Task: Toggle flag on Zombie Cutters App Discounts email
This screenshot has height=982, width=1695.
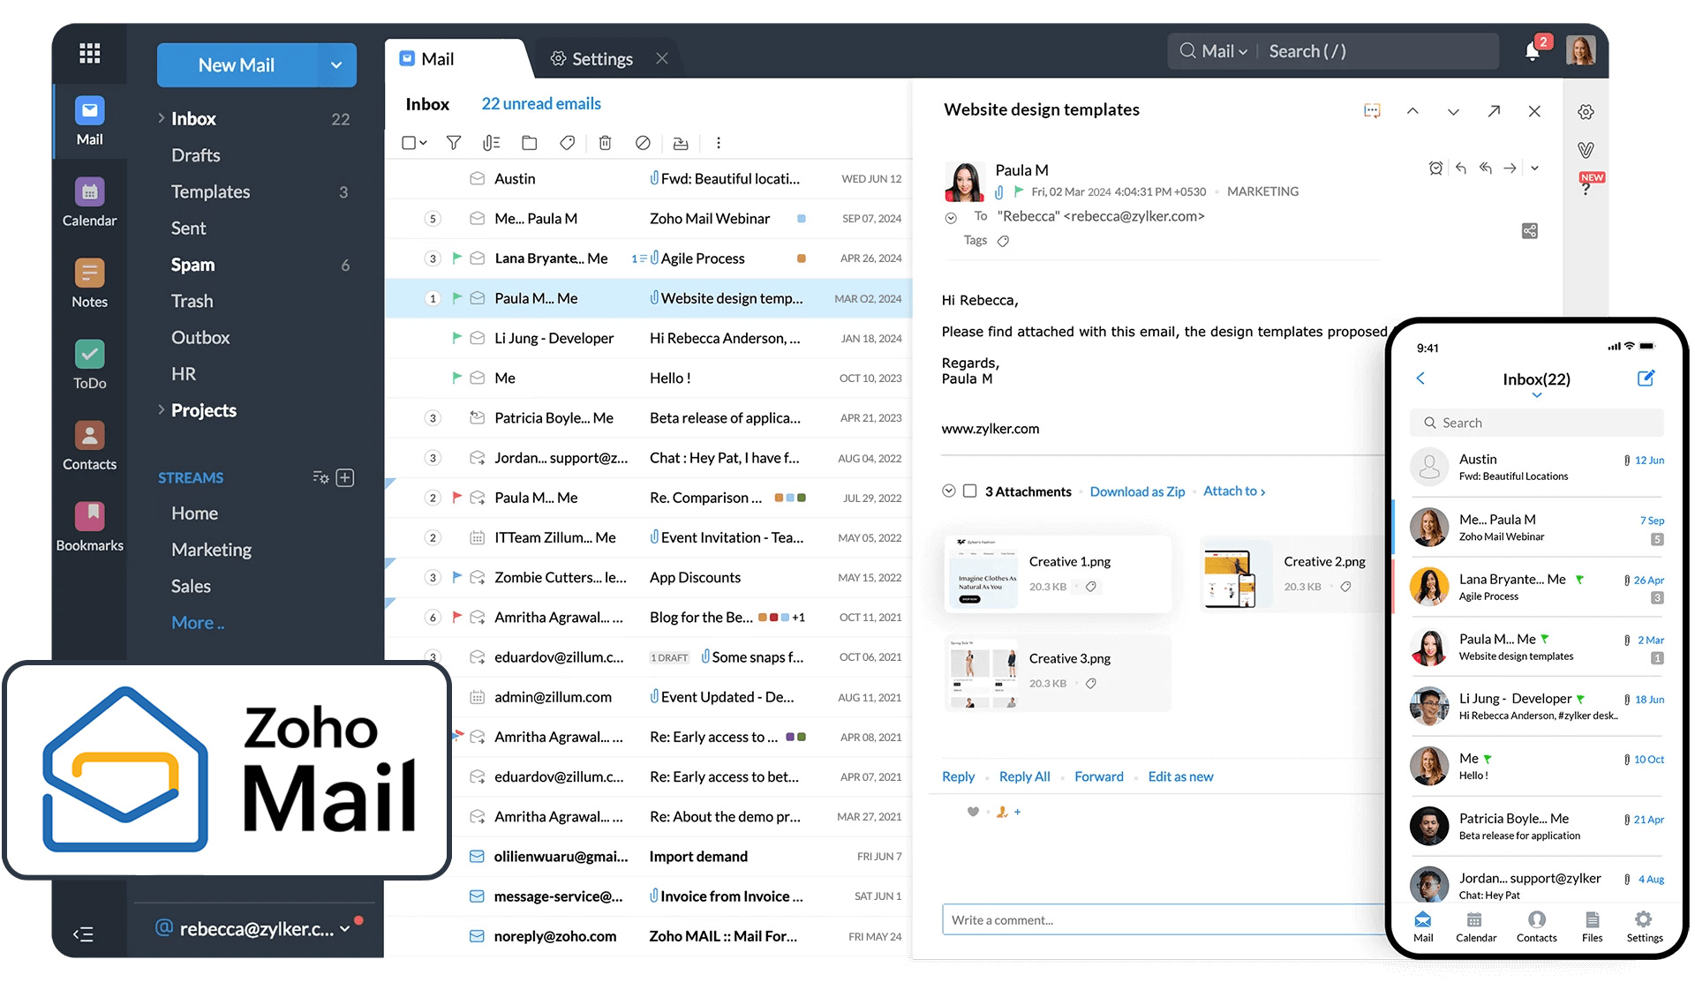Action: point(456,576)
